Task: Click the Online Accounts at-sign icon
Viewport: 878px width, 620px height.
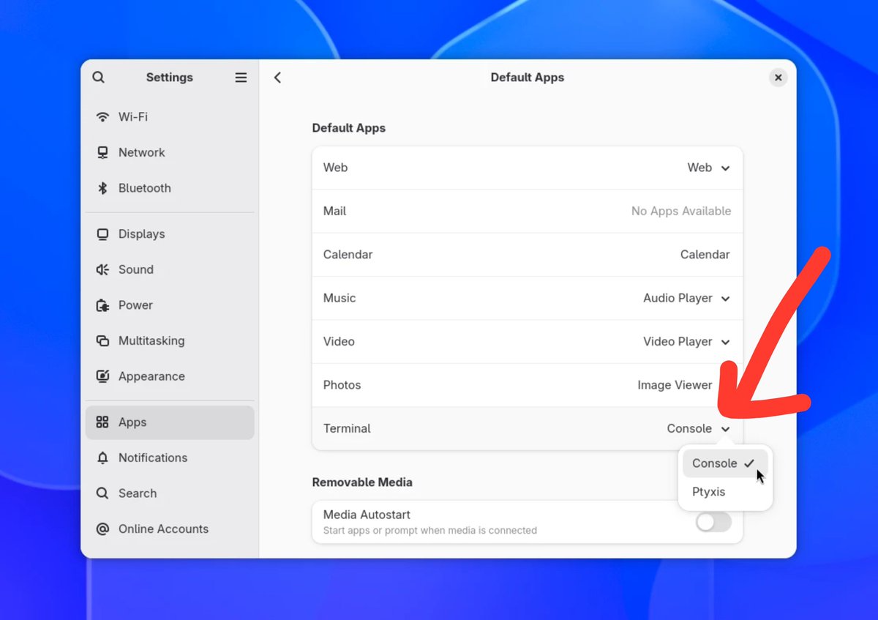Action: point(103,529)
